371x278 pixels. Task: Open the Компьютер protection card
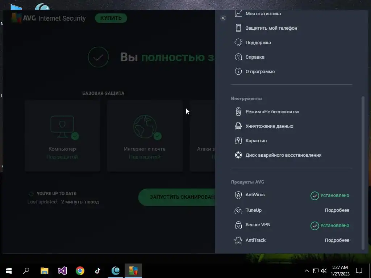[x=62, y=136]
